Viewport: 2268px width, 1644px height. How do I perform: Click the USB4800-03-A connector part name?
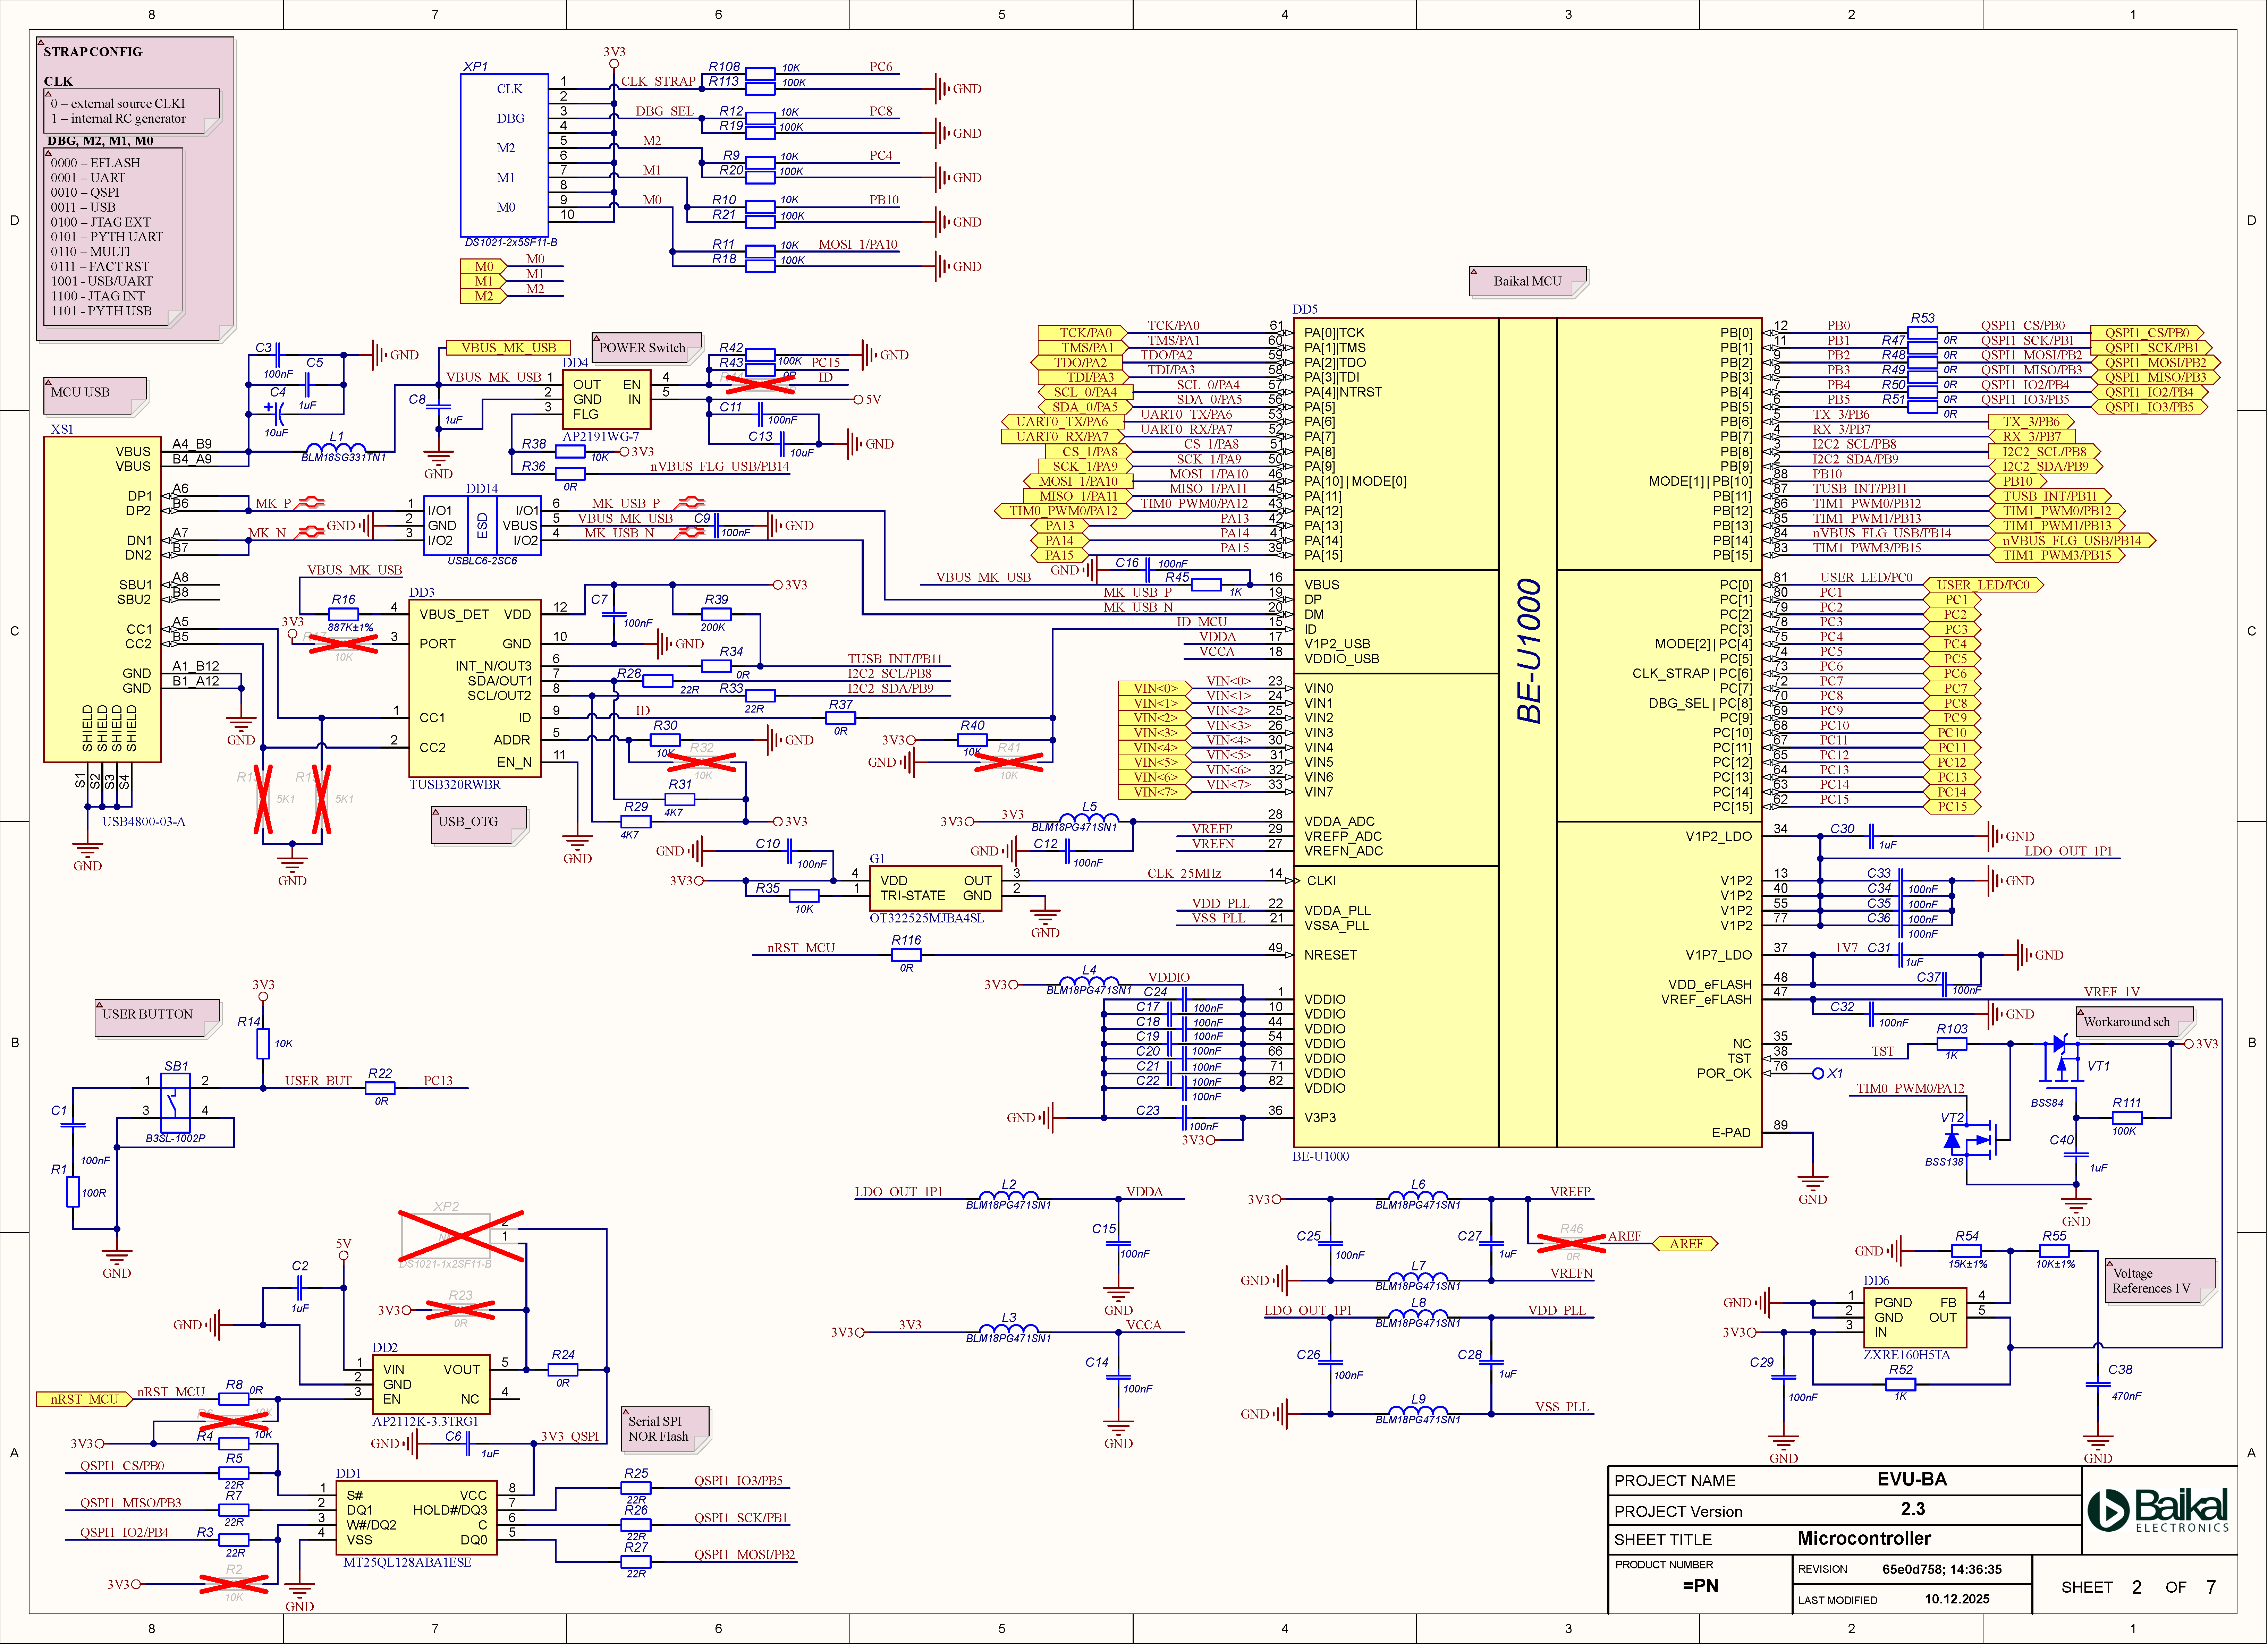pyautogui.click(x=144, y=822)
